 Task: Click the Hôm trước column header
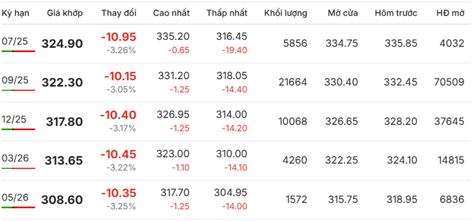pos(396,13)
